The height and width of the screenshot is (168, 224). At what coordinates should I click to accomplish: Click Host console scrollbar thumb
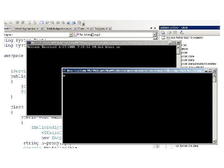click(214, 79)
